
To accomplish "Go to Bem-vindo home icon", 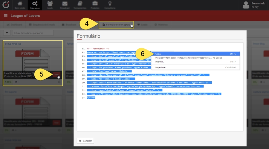I will coord(20,5).
